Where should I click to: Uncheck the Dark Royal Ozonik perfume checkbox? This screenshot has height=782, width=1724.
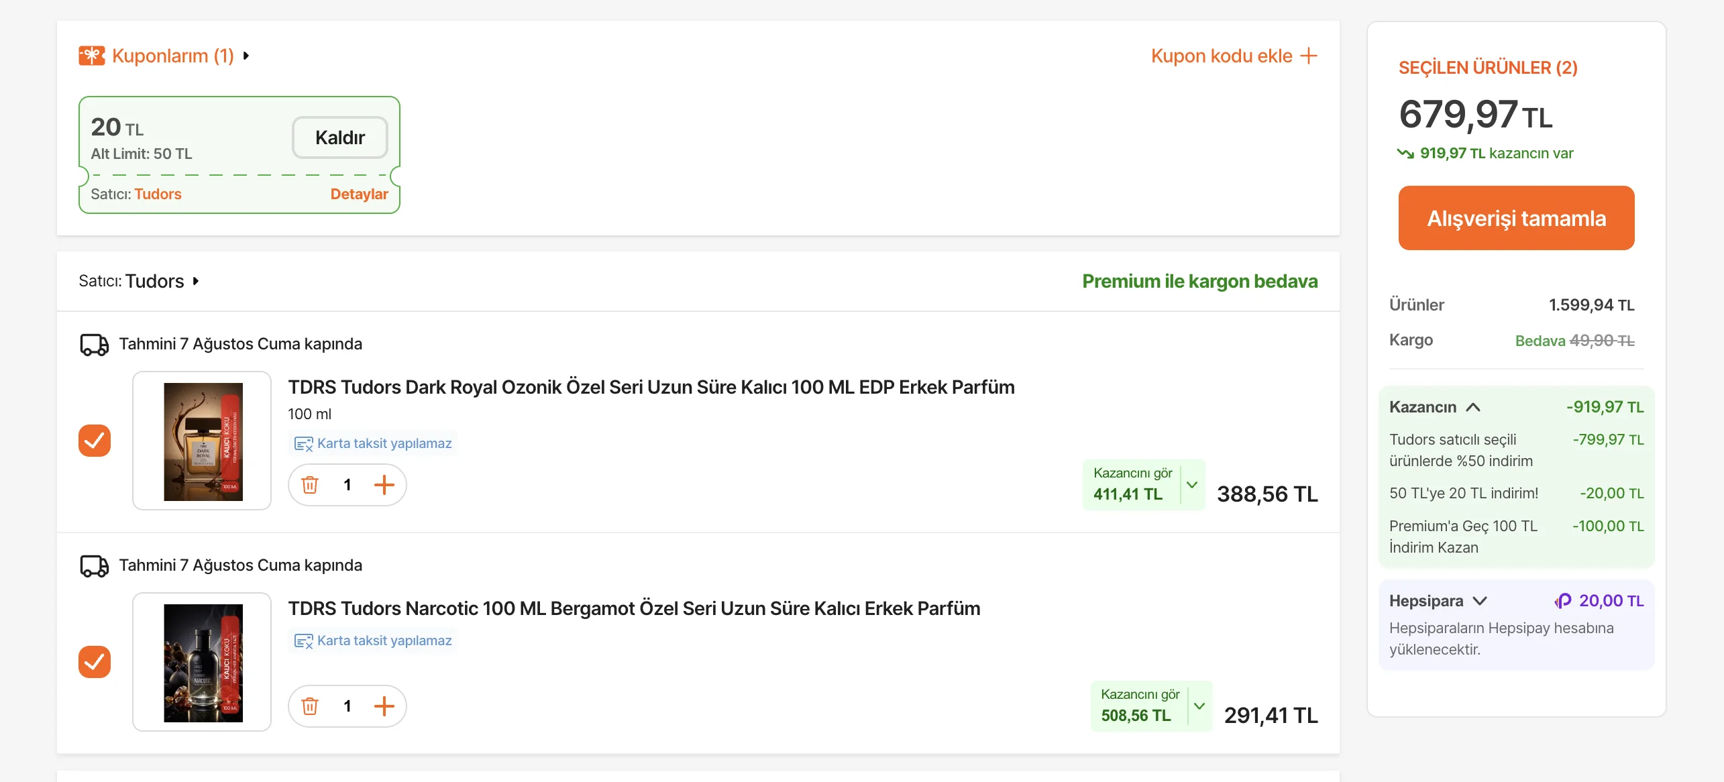(95, 441)
